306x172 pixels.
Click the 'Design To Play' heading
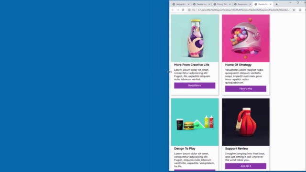pos(185,149)
